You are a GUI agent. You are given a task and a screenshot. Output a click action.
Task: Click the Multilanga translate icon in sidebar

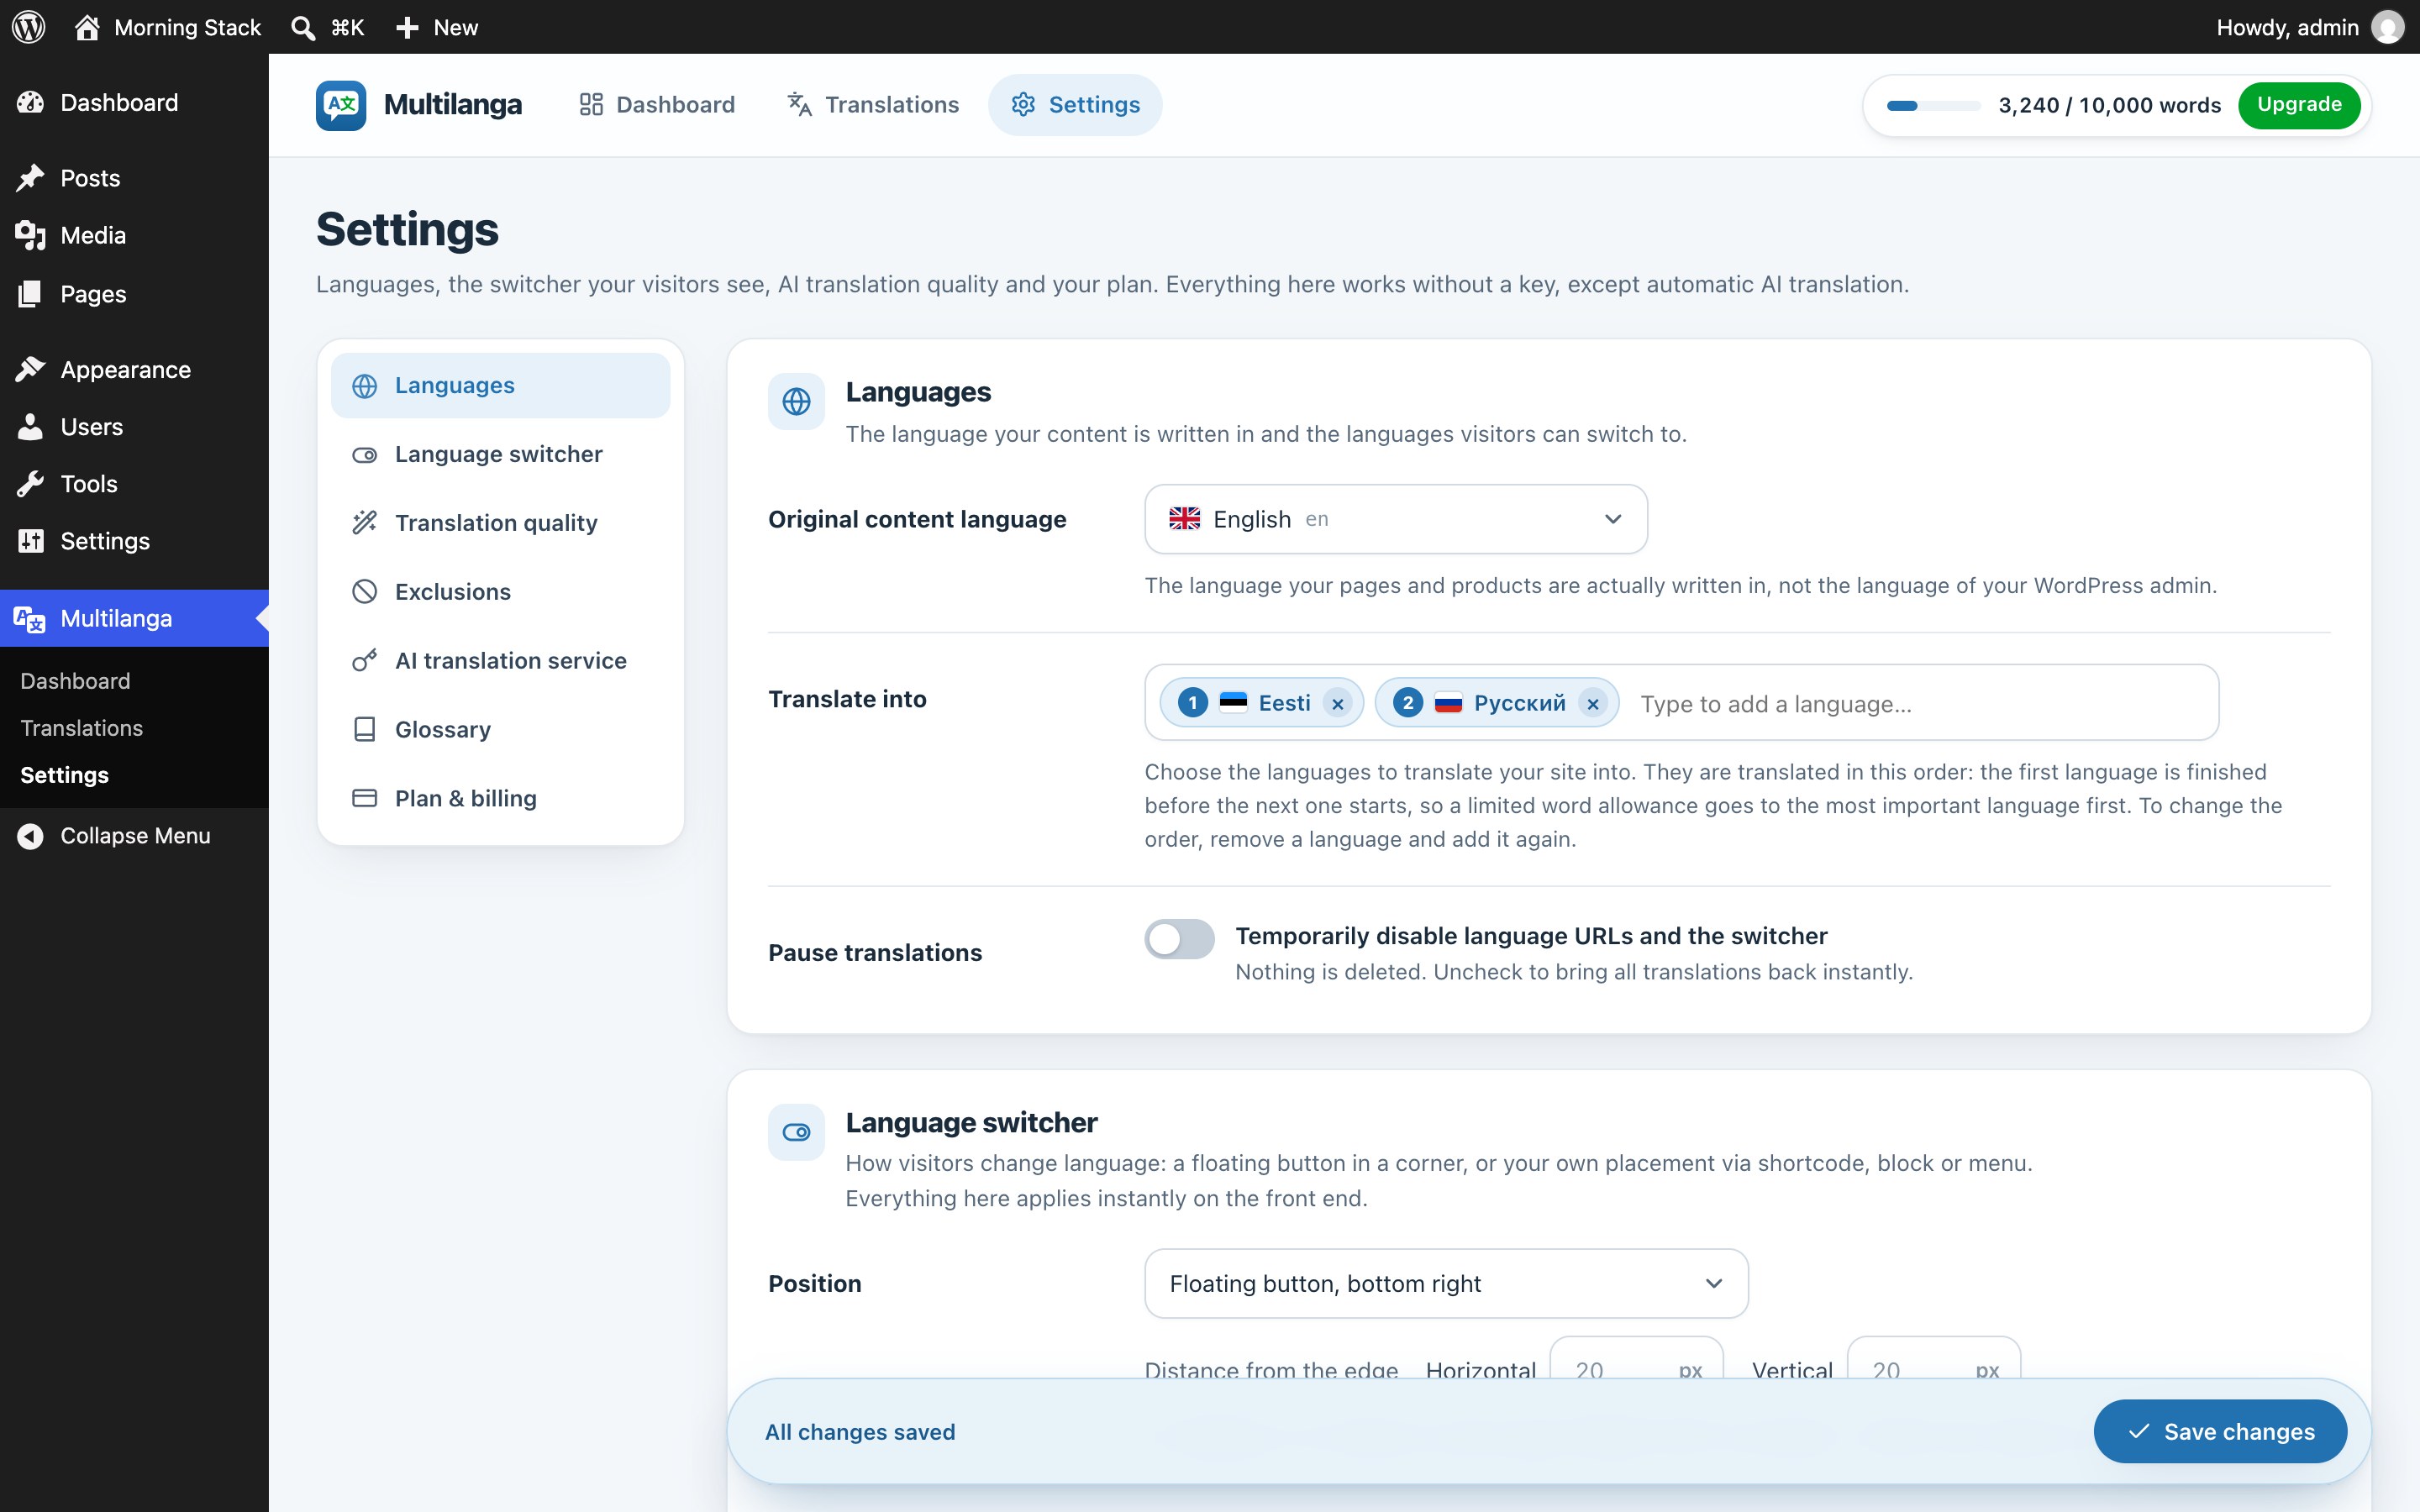pyautogui.click(x=30, y=618)
